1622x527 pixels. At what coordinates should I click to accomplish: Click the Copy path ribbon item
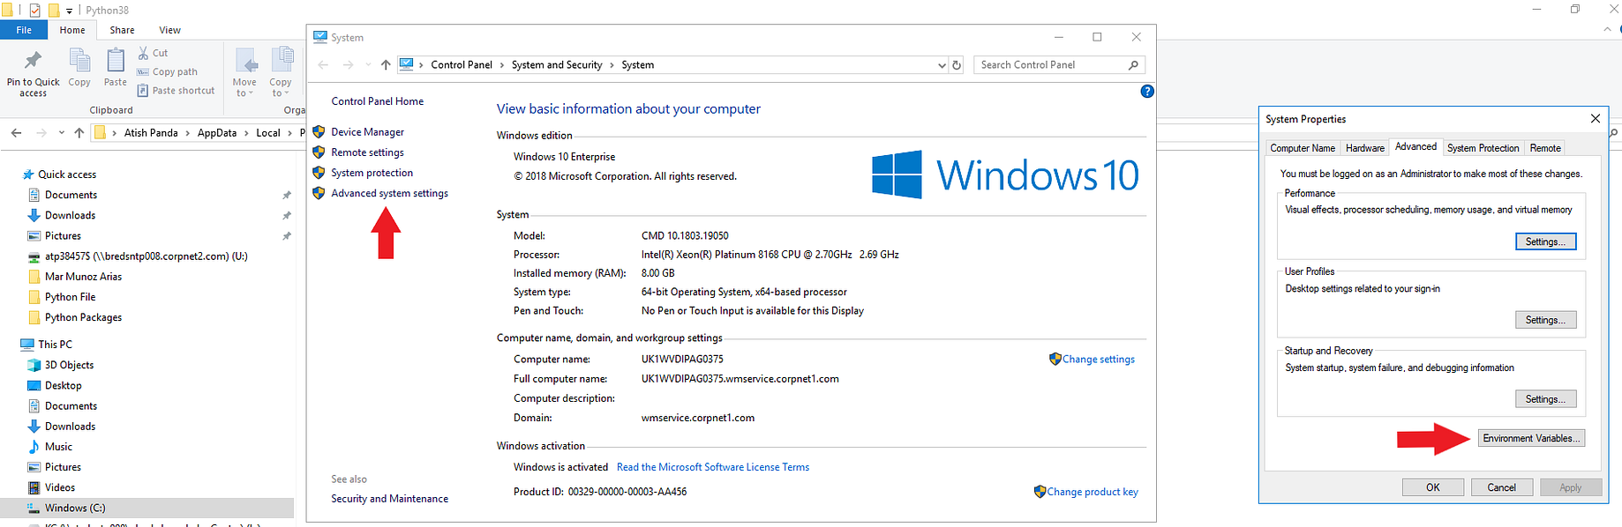[x=167, y=71]
